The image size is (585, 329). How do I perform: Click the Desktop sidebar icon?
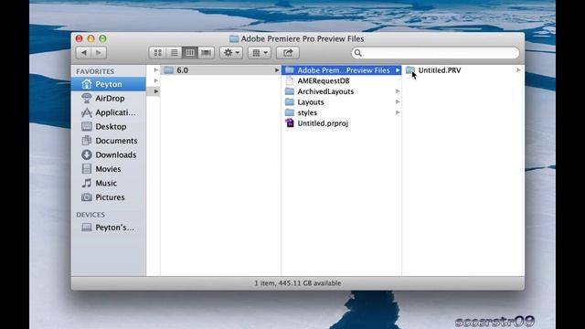[x=87, y=126]
